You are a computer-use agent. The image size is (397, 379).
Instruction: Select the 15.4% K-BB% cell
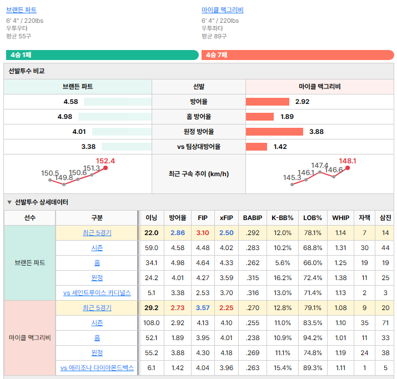(x=283, y=368)
